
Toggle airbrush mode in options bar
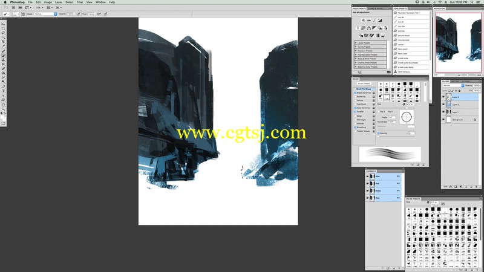pyautogui.click(x=99, y=14)
